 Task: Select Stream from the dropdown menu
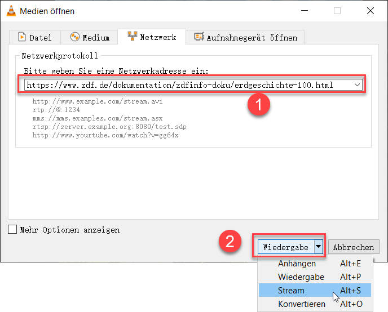tap(315, 290)
